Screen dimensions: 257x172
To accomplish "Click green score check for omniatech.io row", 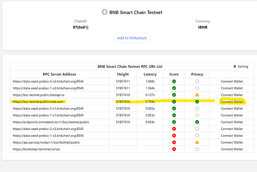I will point(174,122).
